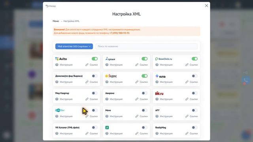Open Move Инструкция help
This screenshot has width=253, height=142.
[x=114, y=116]
